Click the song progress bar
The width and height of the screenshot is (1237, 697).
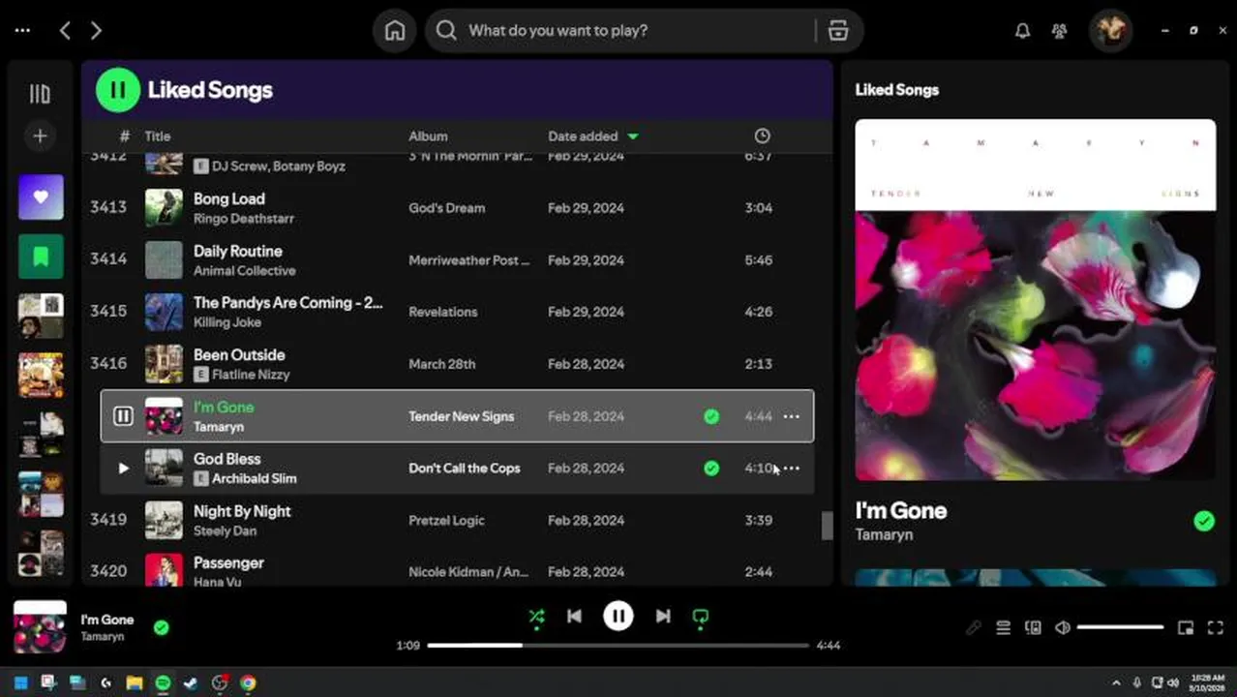tap(618, 645)
